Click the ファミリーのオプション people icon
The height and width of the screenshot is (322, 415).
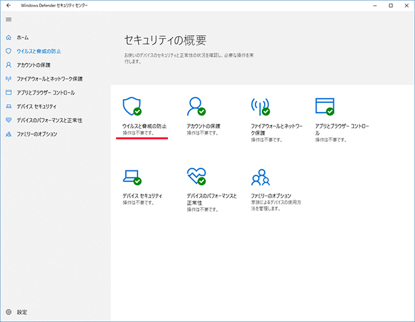click(260, 176)
